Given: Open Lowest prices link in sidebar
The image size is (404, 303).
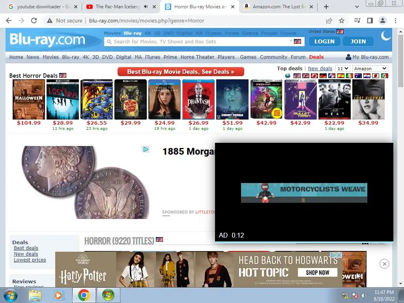Looking at the screenshot, I should [x=30, y=260].
